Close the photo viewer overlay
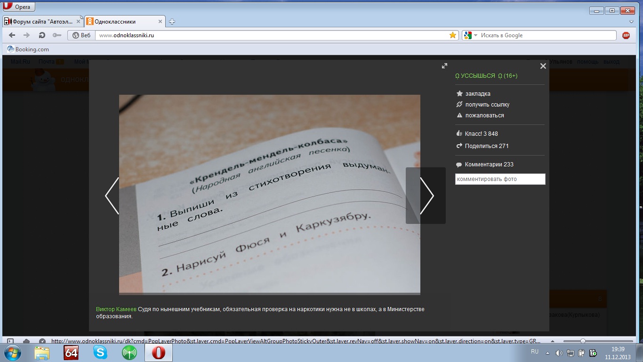Image resolution: width=643 pixels, height=362 pixels. click(543, 66)
